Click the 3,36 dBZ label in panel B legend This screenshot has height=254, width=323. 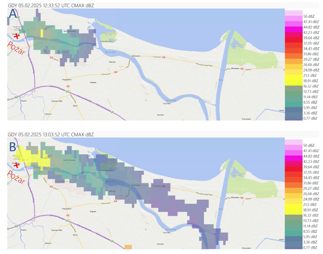(310, 242)
